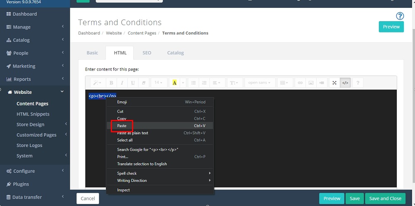
Task: Click the Preview button in bottom bar
Action: point(332,199)
